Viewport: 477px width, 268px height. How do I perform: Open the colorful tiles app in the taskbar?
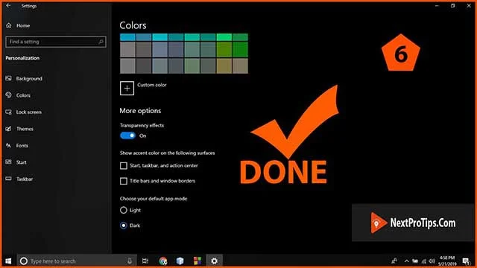(x=198, y=261)
